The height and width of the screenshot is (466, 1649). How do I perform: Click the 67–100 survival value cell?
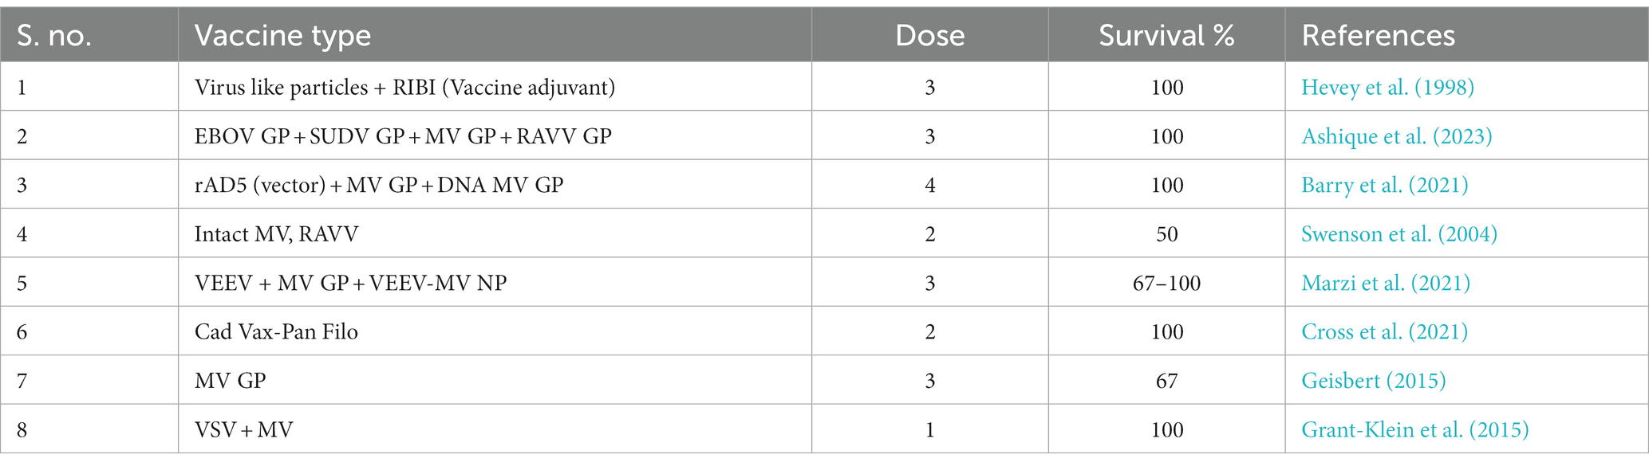[1166, 283]
